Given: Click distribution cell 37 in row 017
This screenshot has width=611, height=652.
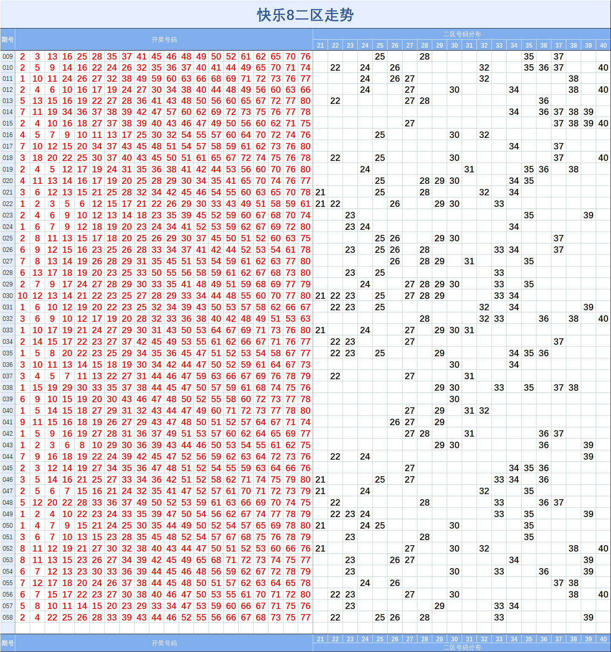Looking at the screenshot, I should tap(559, 146).
